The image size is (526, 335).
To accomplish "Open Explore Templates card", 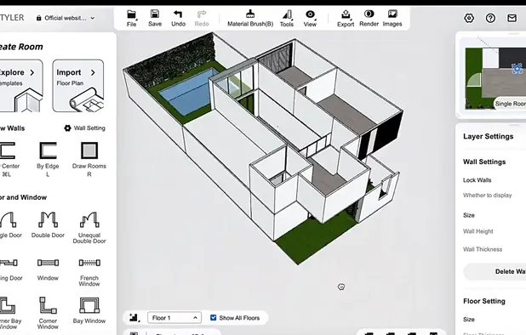I will tap(20, 86).
